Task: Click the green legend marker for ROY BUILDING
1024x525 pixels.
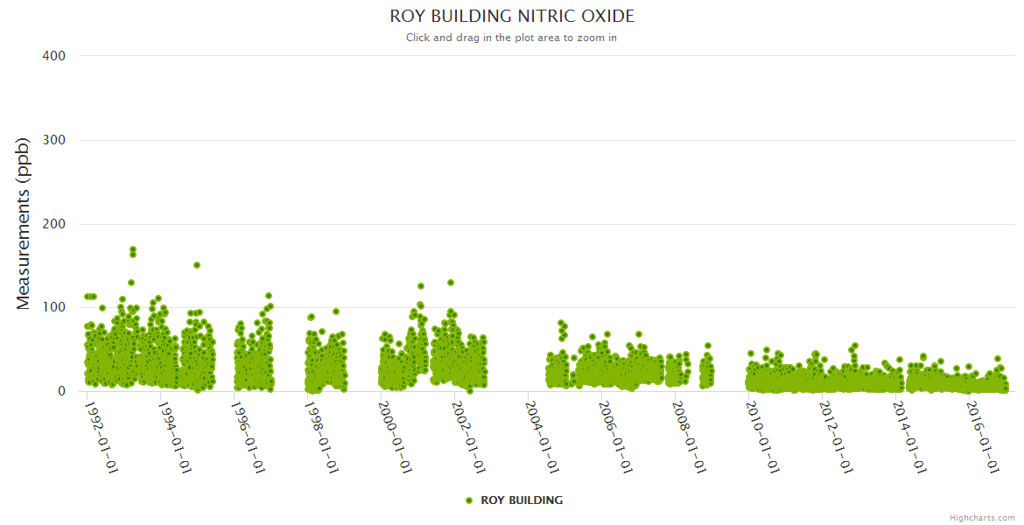Action: [469, 500]
